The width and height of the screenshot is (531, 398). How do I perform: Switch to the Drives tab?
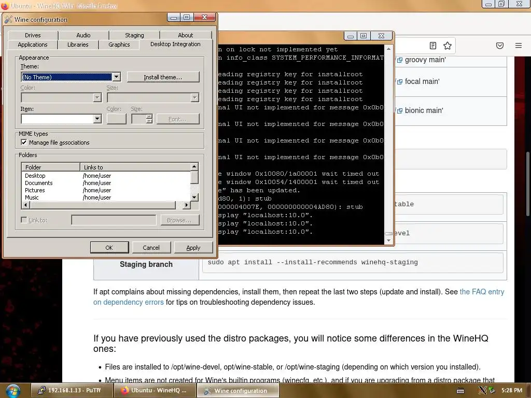(x=33, y=35)
